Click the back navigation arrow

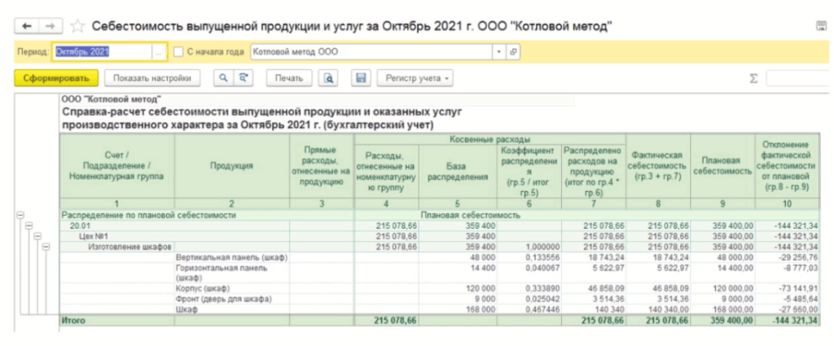pos(28,27)
